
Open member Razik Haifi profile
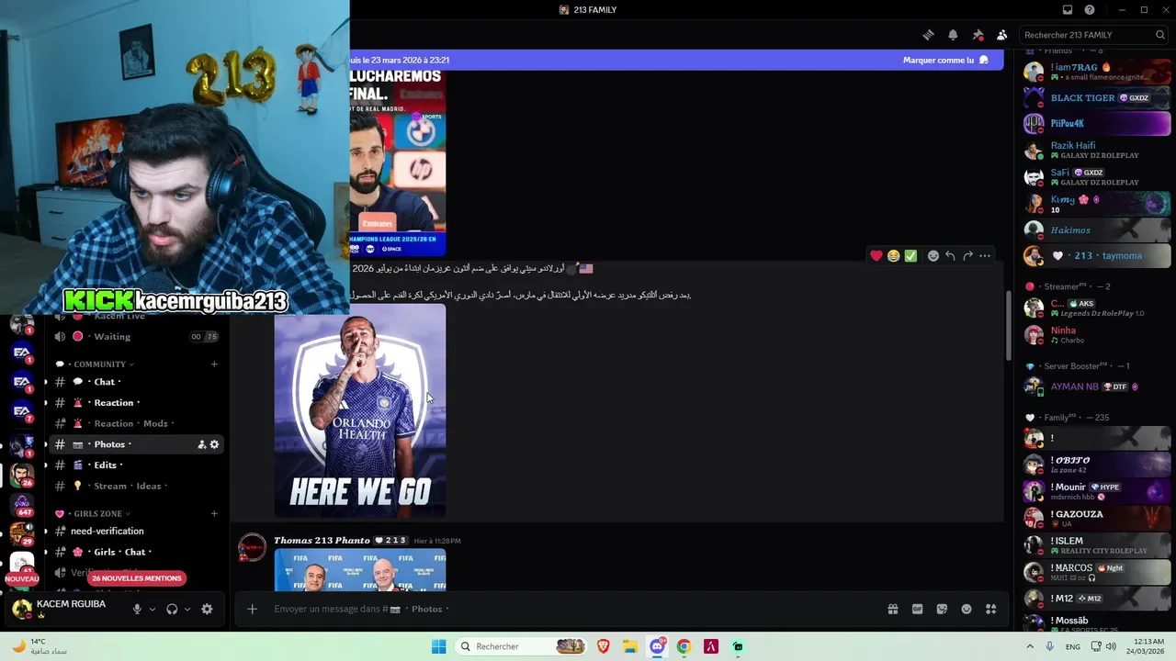click(1097, 150)
